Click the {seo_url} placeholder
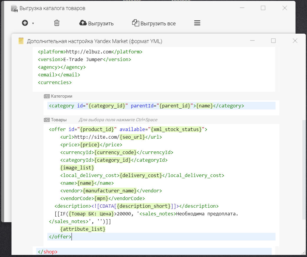307x257 pixels. pos(132,137)
